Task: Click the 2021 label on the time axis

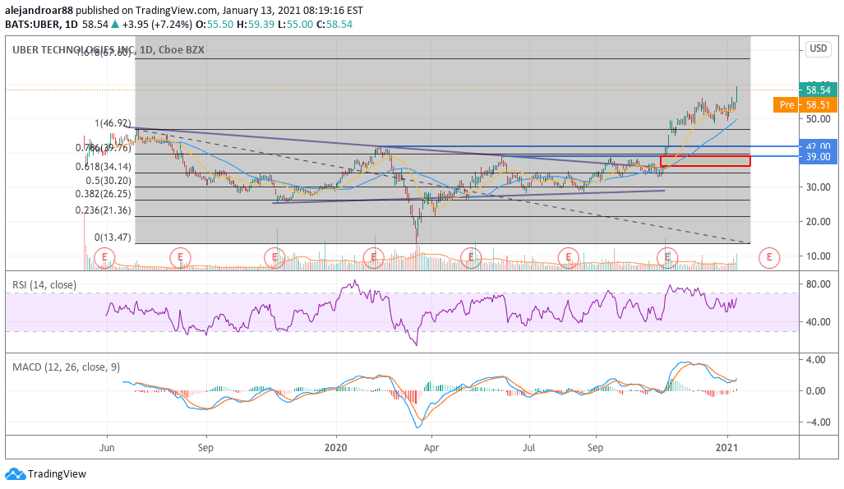Action: click(728, 448)
